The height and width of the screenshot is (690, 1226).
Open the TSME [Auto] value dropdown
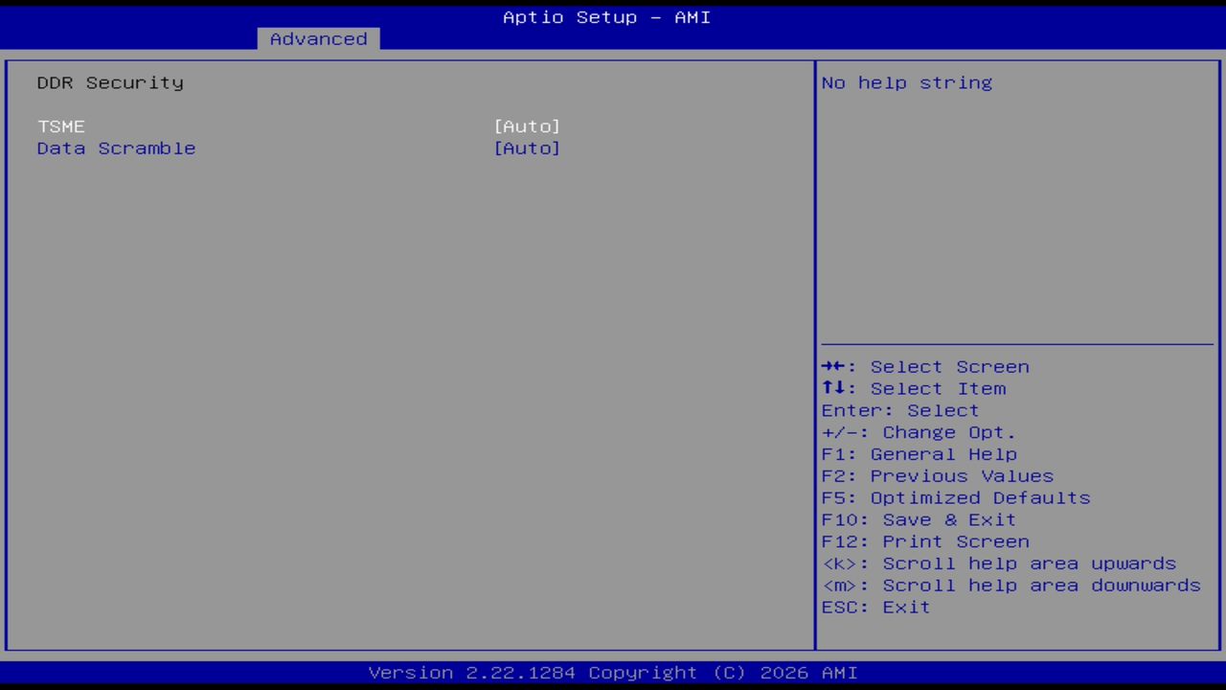click(527, 126)
